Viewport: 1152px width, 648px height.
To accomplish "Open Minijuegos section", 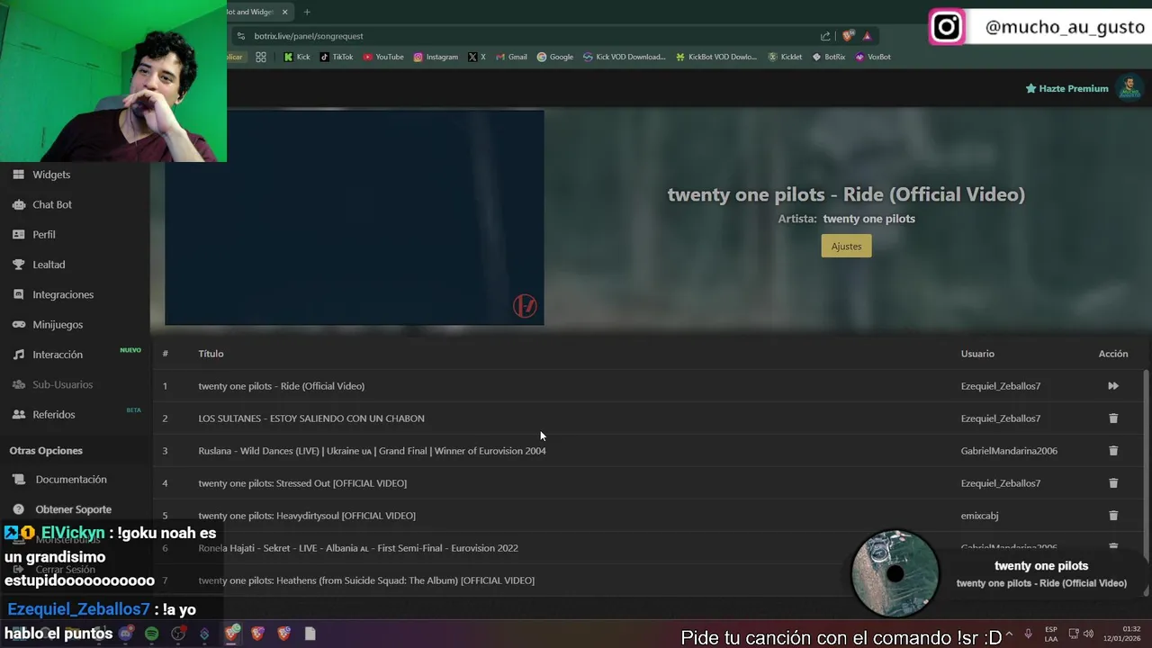I will point(58,324).
